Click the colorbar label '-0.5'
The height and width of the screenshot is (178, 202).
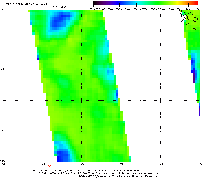(128, 9)
